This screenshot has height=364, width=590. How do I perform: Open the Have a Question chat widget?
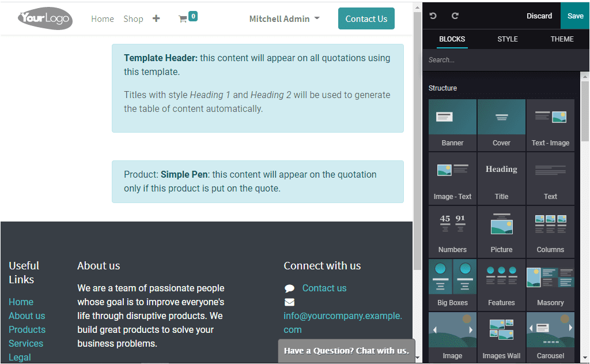tap(346, 351)
